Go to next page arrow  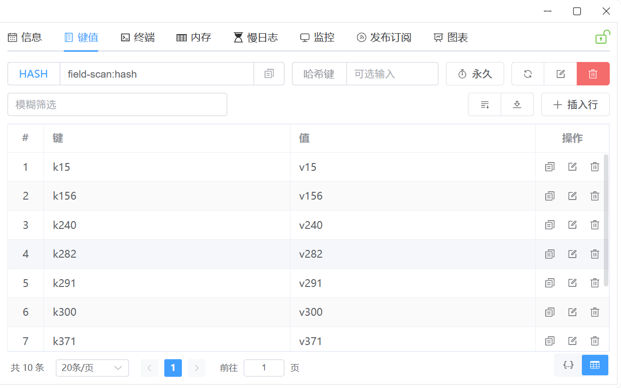(197, 368)
